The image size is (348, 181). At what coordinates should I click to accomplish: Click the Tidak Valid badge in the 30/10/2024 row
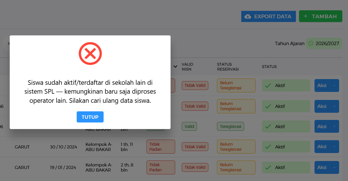pos(195,147)
